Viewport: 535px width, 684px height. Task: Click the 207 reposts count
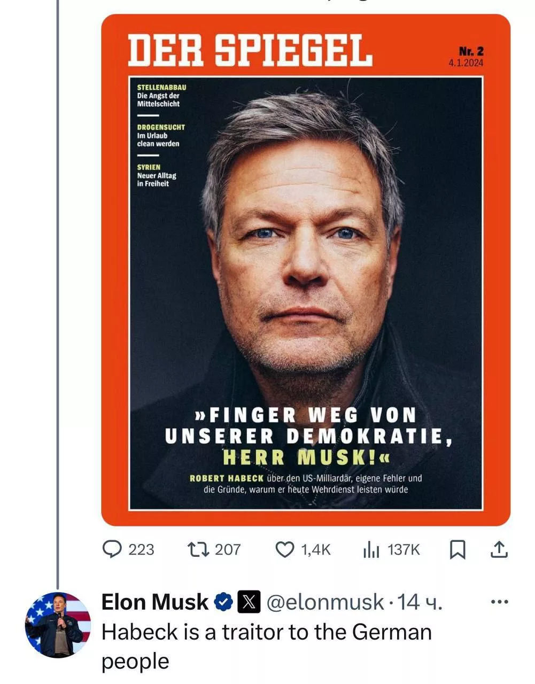(228, 549)
